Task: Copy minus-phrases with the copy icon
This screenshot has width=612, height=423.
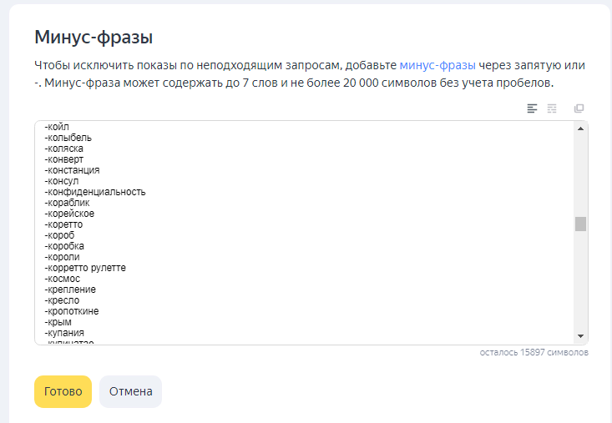Action: click(579, 108)
